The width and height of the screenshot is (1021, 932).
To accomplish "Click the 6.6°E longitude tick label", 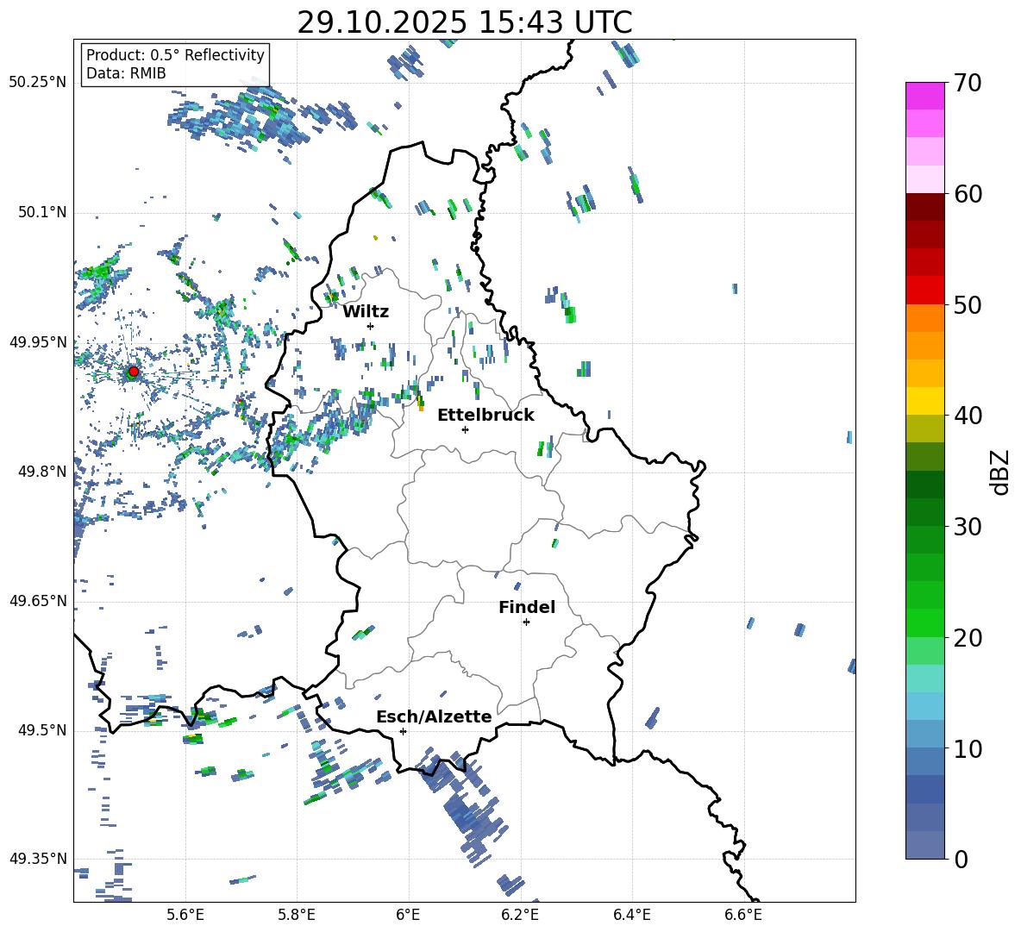I will pyautogui.click(x=743, y=914).
